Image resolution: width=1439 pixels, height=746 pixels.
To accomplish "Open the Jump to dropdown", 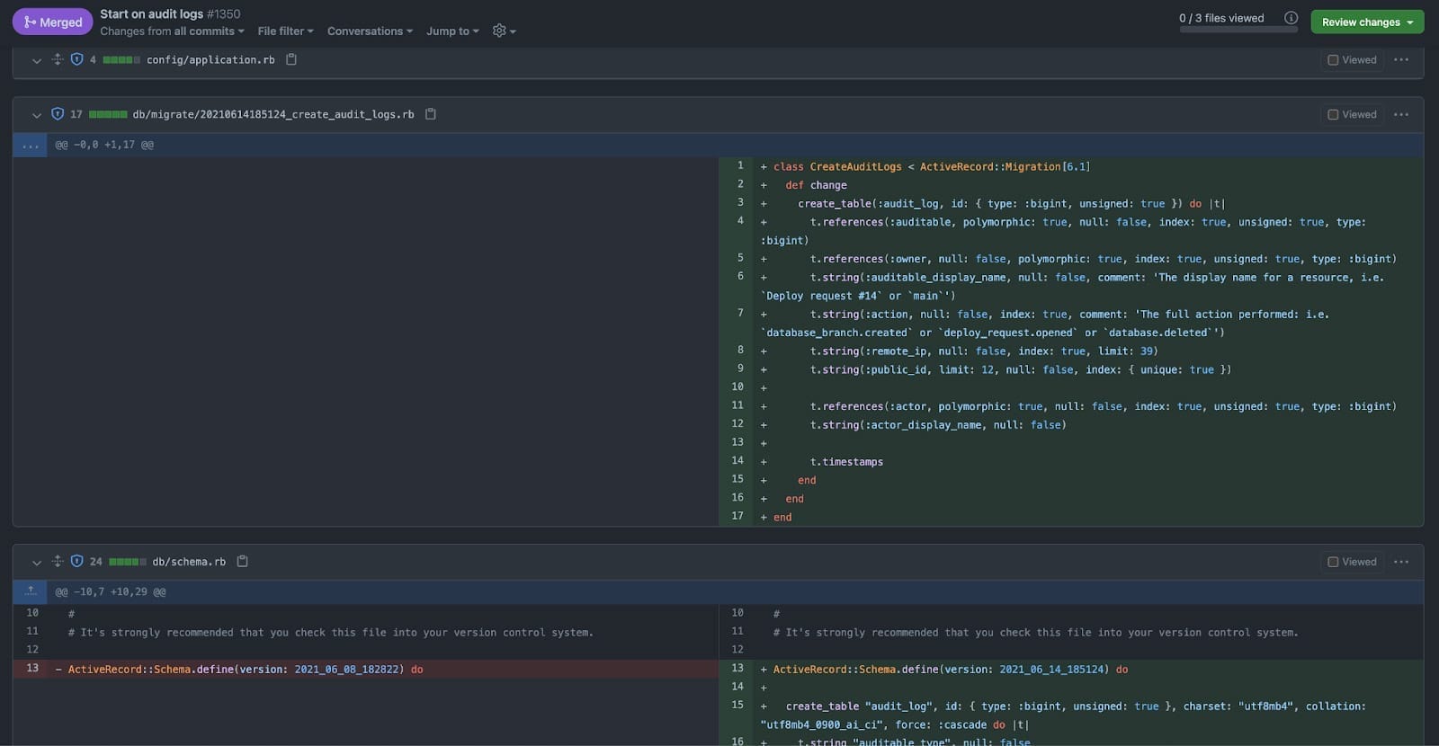I will (452, 31).
